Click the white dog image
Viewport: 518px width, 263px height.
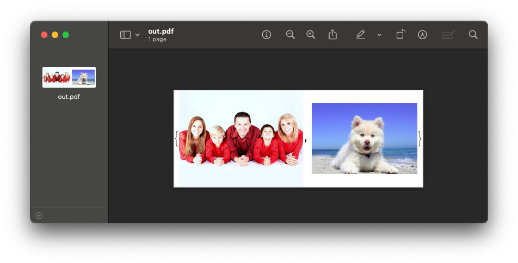click(x=364, y=139)
